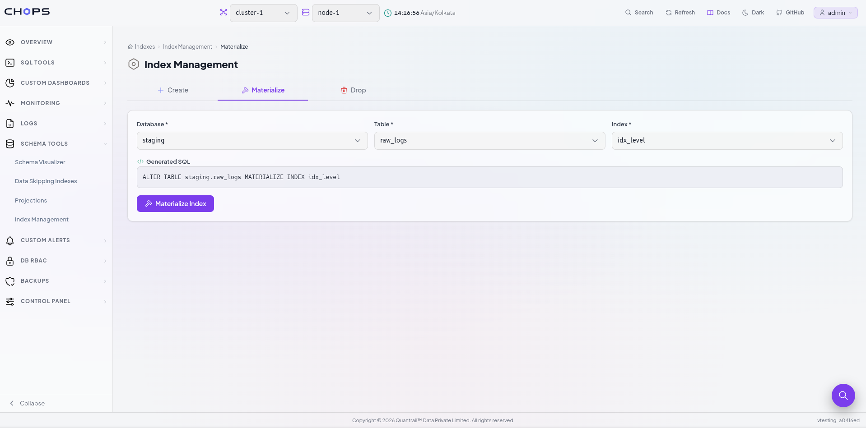866x428 pixels.
Task: Click the generated SQL statement box
Action: coord(489,177)
